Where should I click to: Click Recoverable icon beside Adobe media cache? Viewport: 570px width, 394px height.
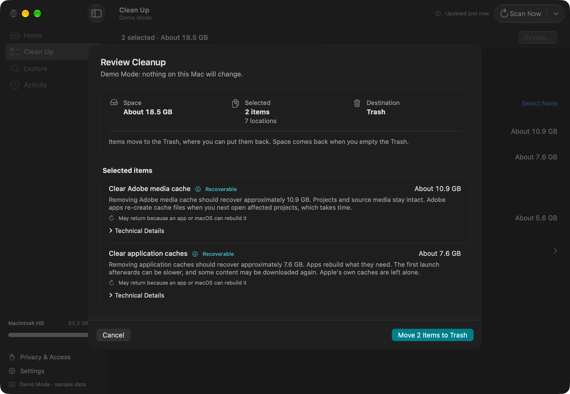coord(198,189)
